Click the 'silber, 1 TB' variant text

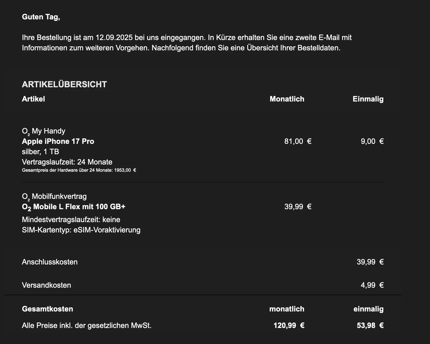pos(41,152)
